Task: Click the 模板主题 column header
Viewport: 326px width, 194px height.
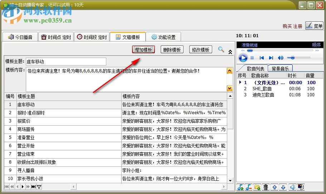Action: coord(69,96)
